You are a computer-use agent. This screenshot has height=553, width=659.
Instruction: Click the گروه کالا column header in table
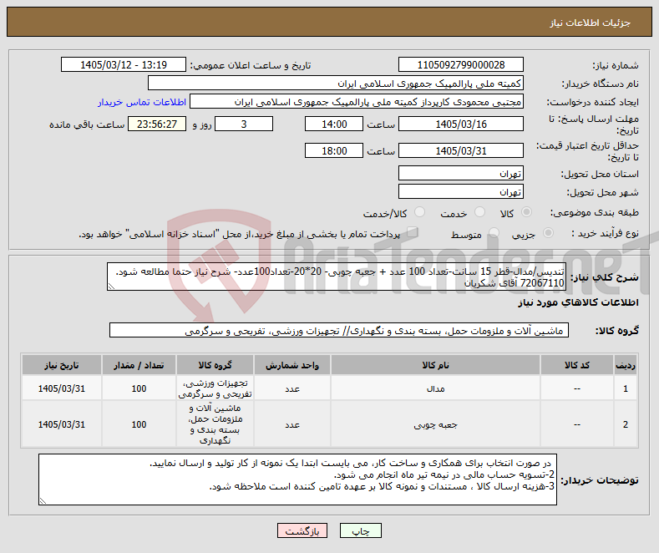pyautogui.click(x=215, y=365)
